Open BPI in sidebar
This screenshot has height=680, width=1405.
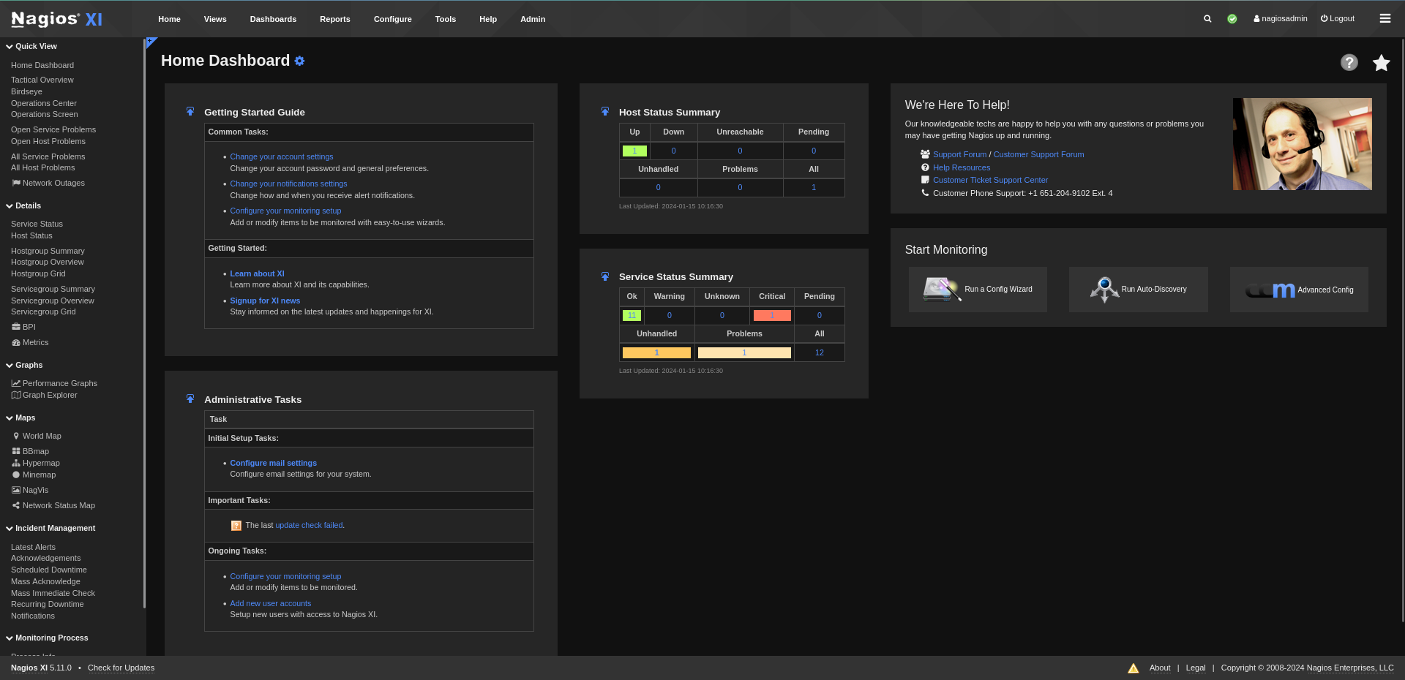pos(23,328)
